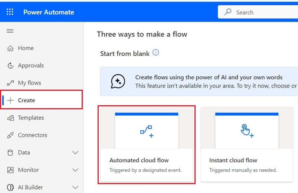298x193 pixels.
Task: Click the Data cylinder icon
Action: tap(10, 153)
